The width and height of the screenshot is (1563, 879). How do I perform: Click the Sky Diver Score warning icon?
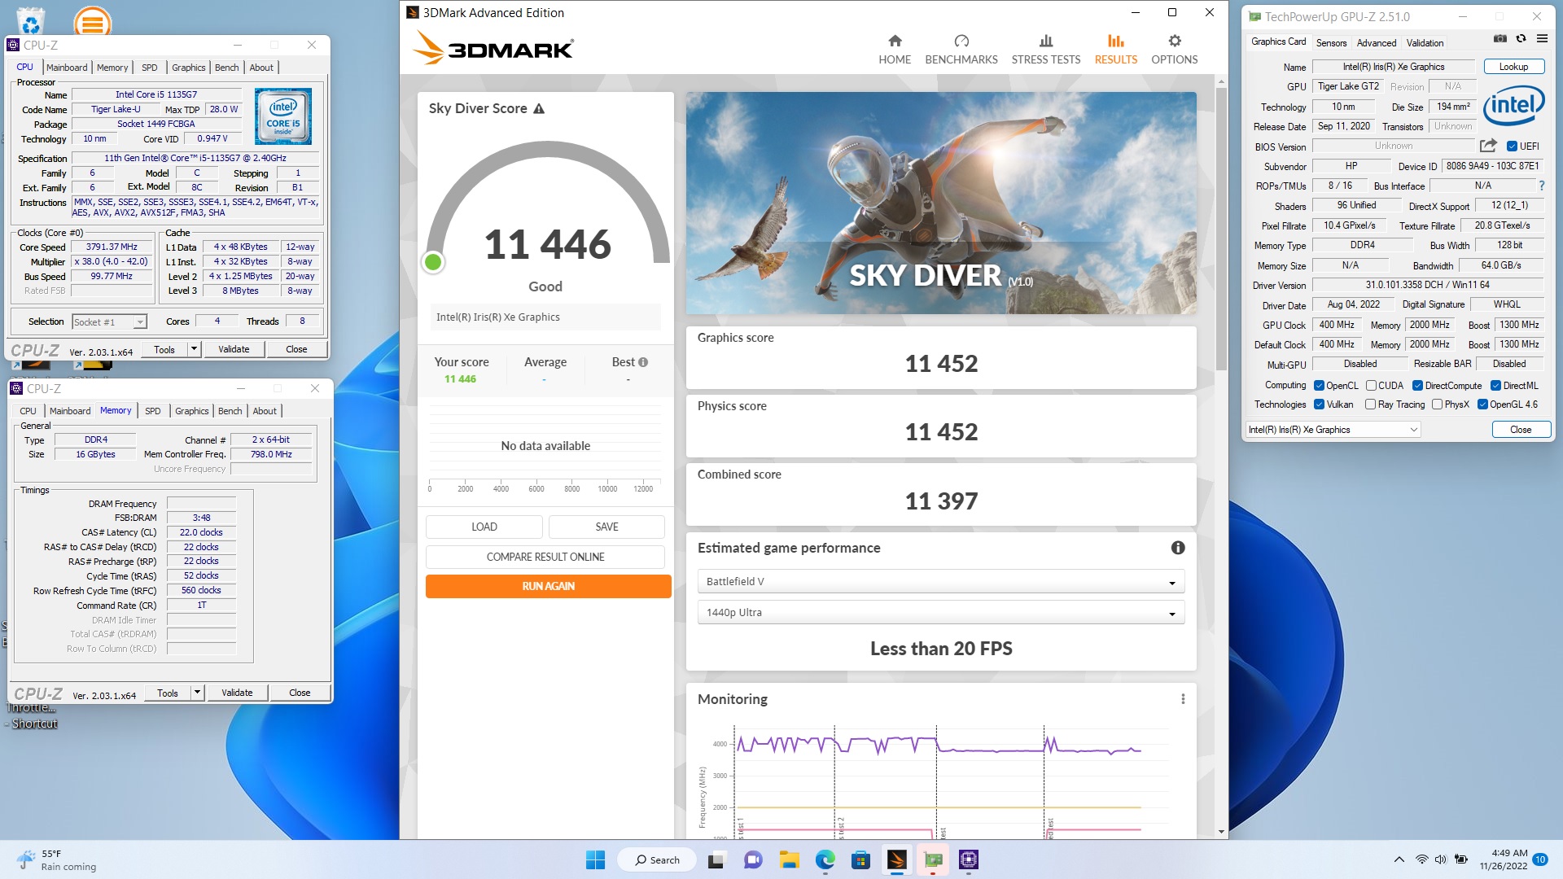coord(539,108)
